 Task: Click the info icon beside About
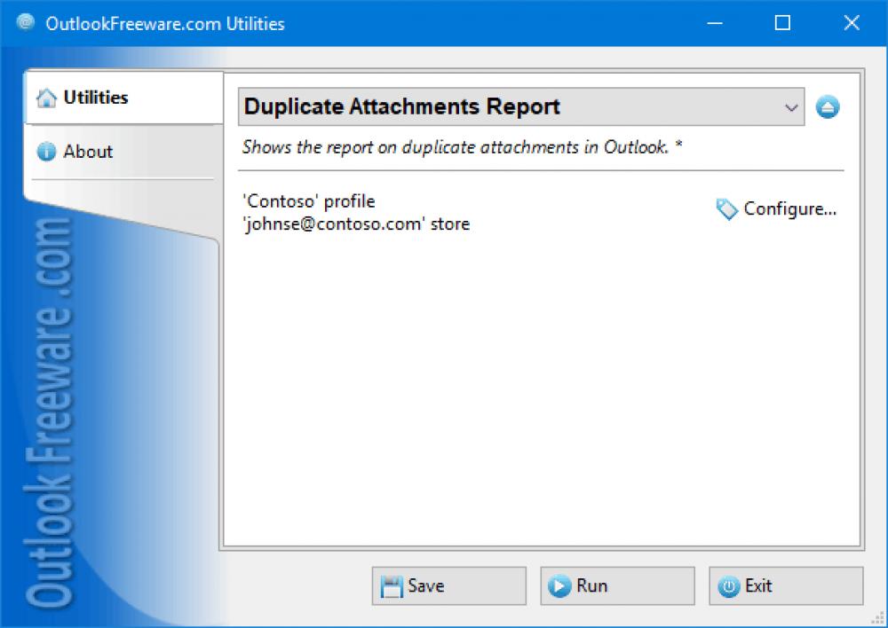46,152
